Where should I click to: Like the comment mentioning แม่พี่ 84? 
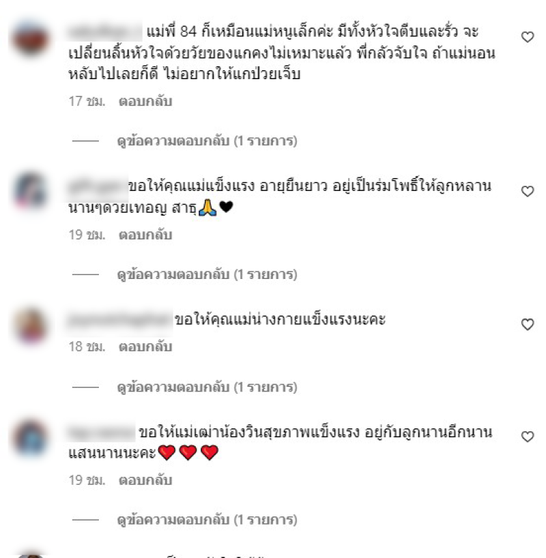[528, 37]
